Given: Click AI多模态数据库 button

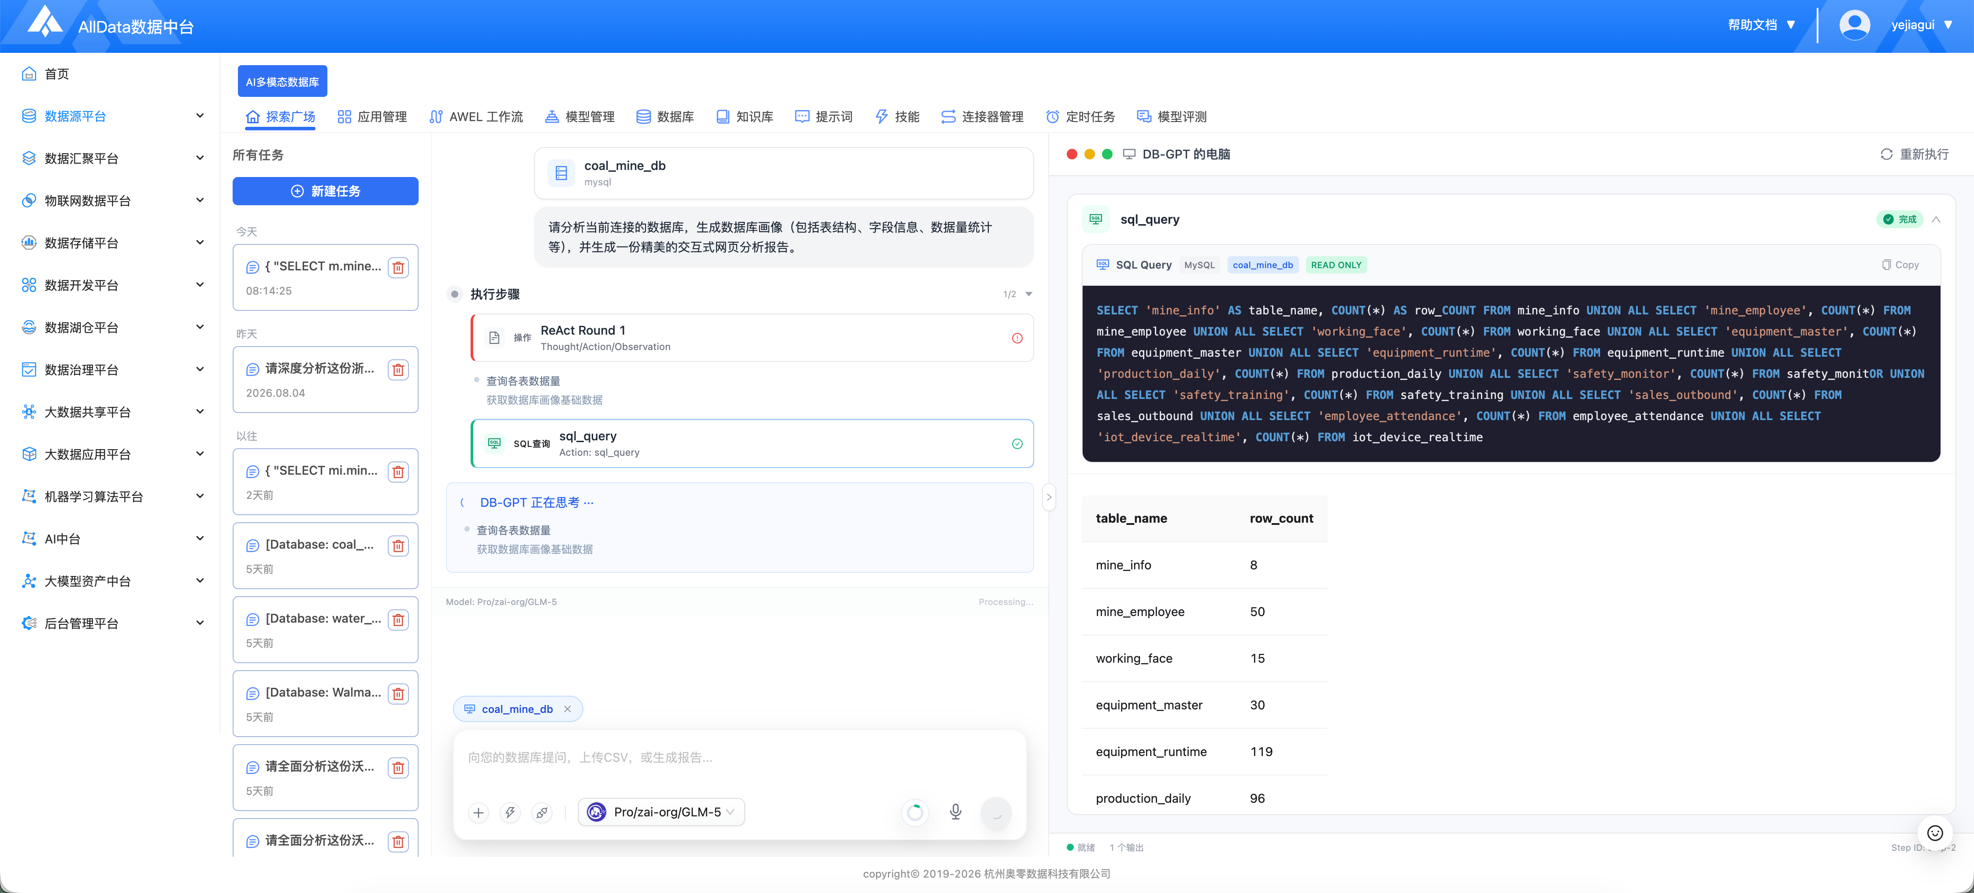Looking at the screenshot, I should (x=282, y=81).
